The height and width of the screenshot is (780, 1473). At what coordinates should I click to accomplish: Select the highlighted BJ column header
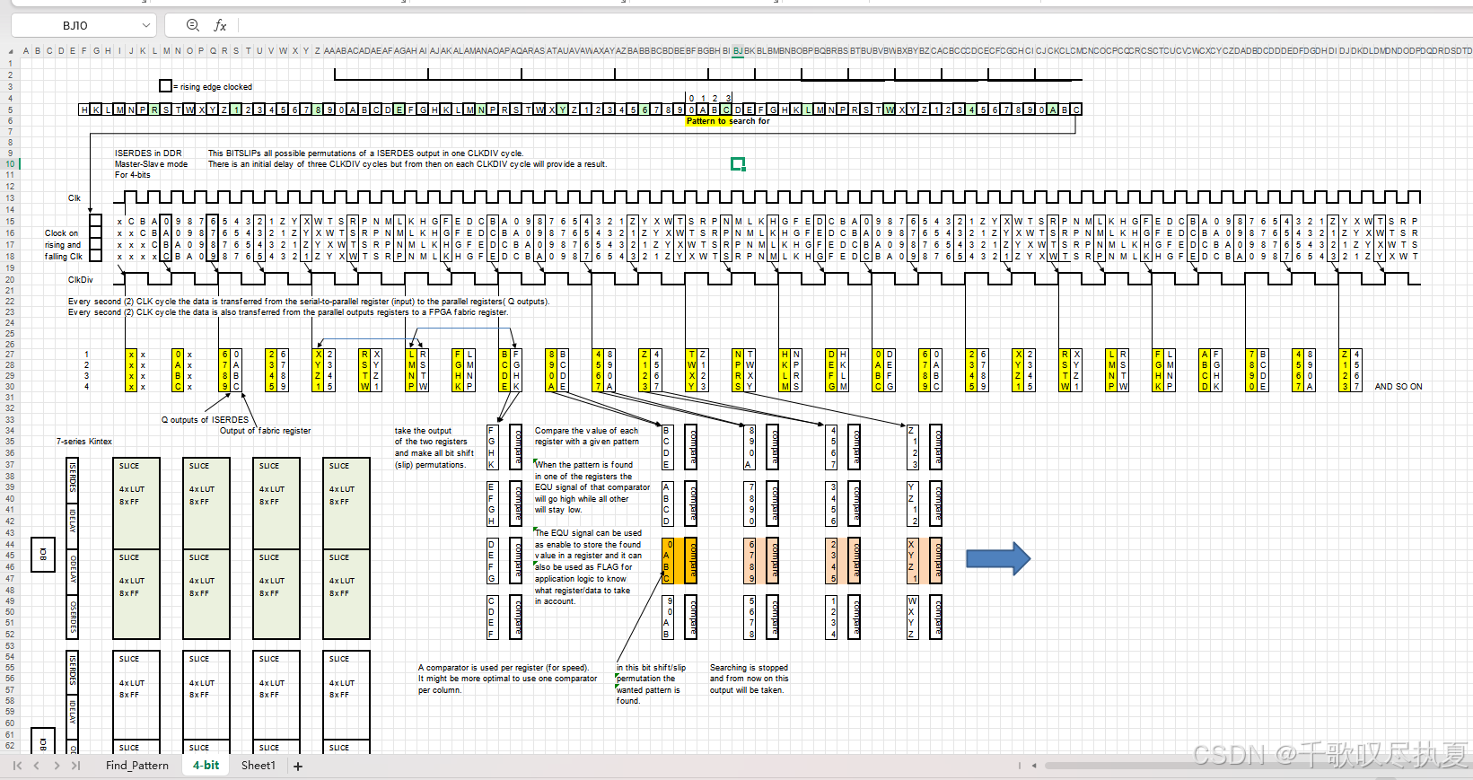click(x=738, y=51)
